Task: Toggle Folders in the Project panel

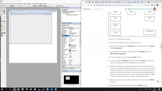Action: click(67, 10)
